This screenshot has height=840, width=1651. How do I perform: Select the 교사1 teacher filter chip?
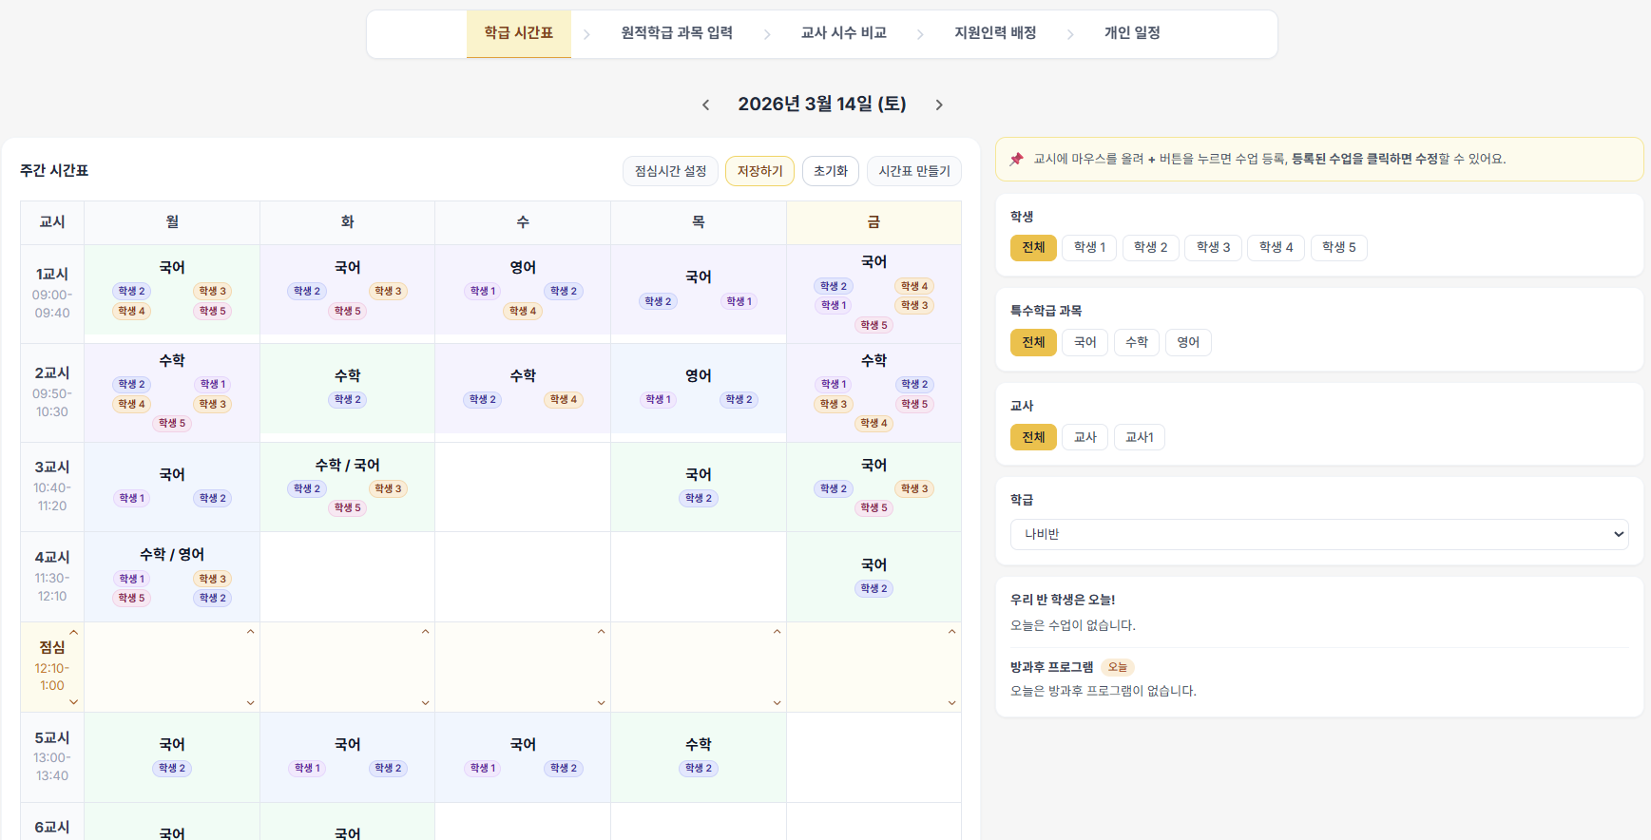(x=1139, y=437)
